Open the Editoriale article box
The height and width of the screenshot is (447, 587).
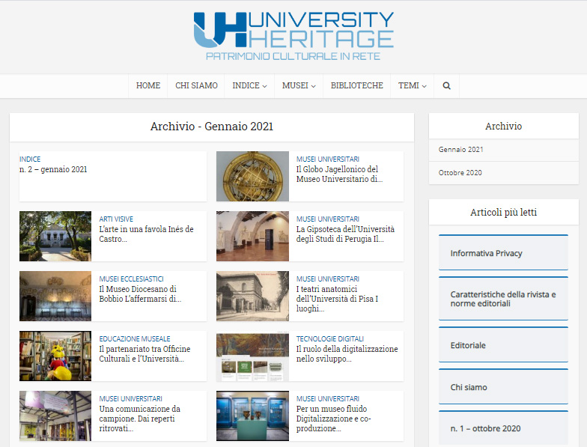(503, 344)
